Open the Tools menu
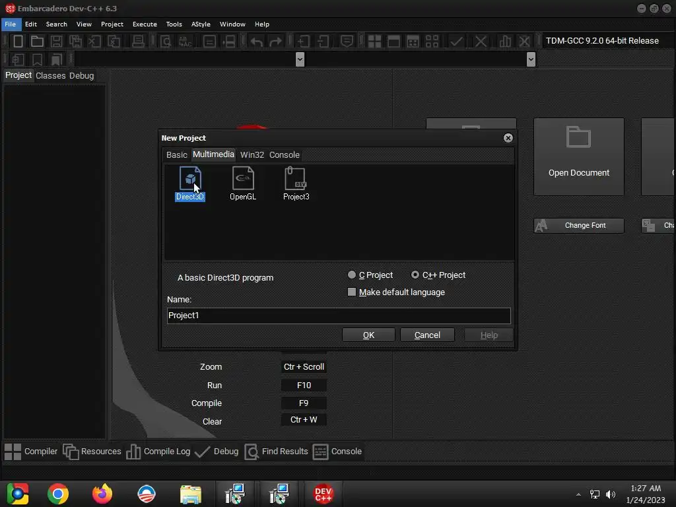The image size is (676, 507). [174, 24]
